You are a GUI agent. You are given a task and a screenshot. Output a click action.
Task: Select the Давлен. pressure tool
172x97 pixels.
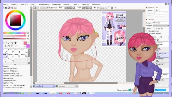pyautogui.click(x=11, y=56)
